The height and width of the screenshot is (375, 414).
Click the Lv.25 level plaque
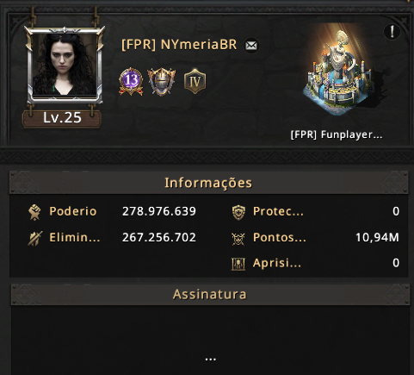(x=62, y=118)
